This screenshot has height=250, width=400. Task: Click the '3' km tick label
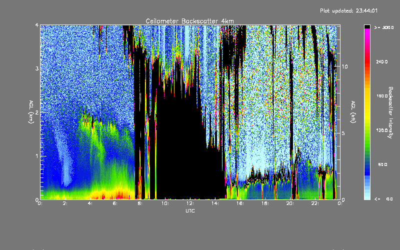tap(37, 68)
